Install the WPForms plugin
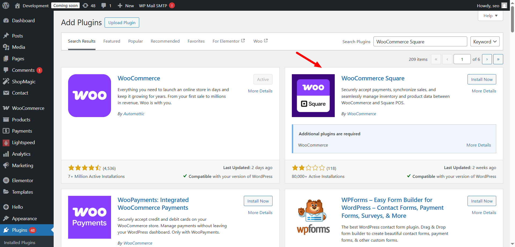The width and height of the screenshot is (515, 247). tap(482, 201)
